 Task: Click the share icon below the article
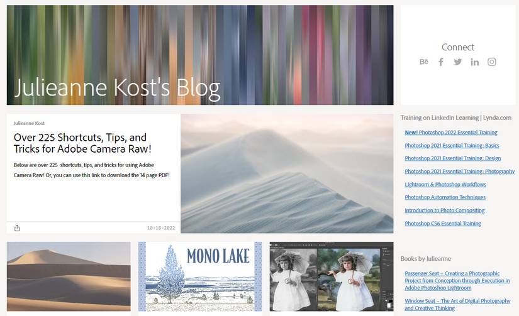[x=17, y=228]
